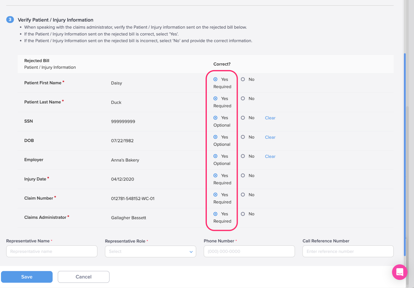This screenshot has width=414, height=288.
Task: Click the Representative Role chevron arrow
Action: coord(191,252)
